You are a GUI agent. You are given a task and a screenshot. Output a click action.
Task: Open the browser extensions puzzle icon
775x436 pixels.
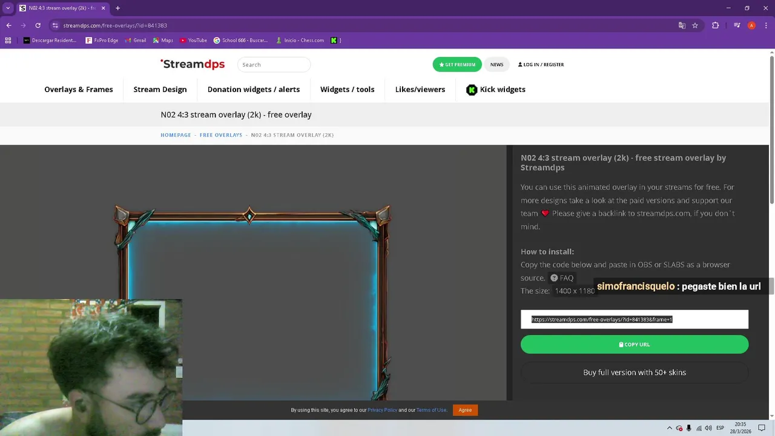click(716, 25)
